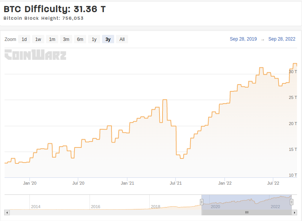Click the Jan '21 axis label
302x221 pixels.
click(x=127, y=183)
